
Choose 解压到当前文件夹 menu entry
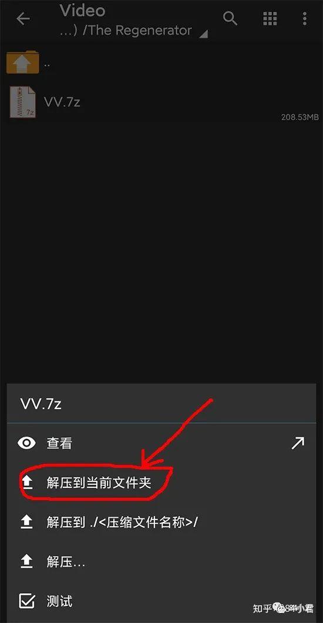point(161,483)
